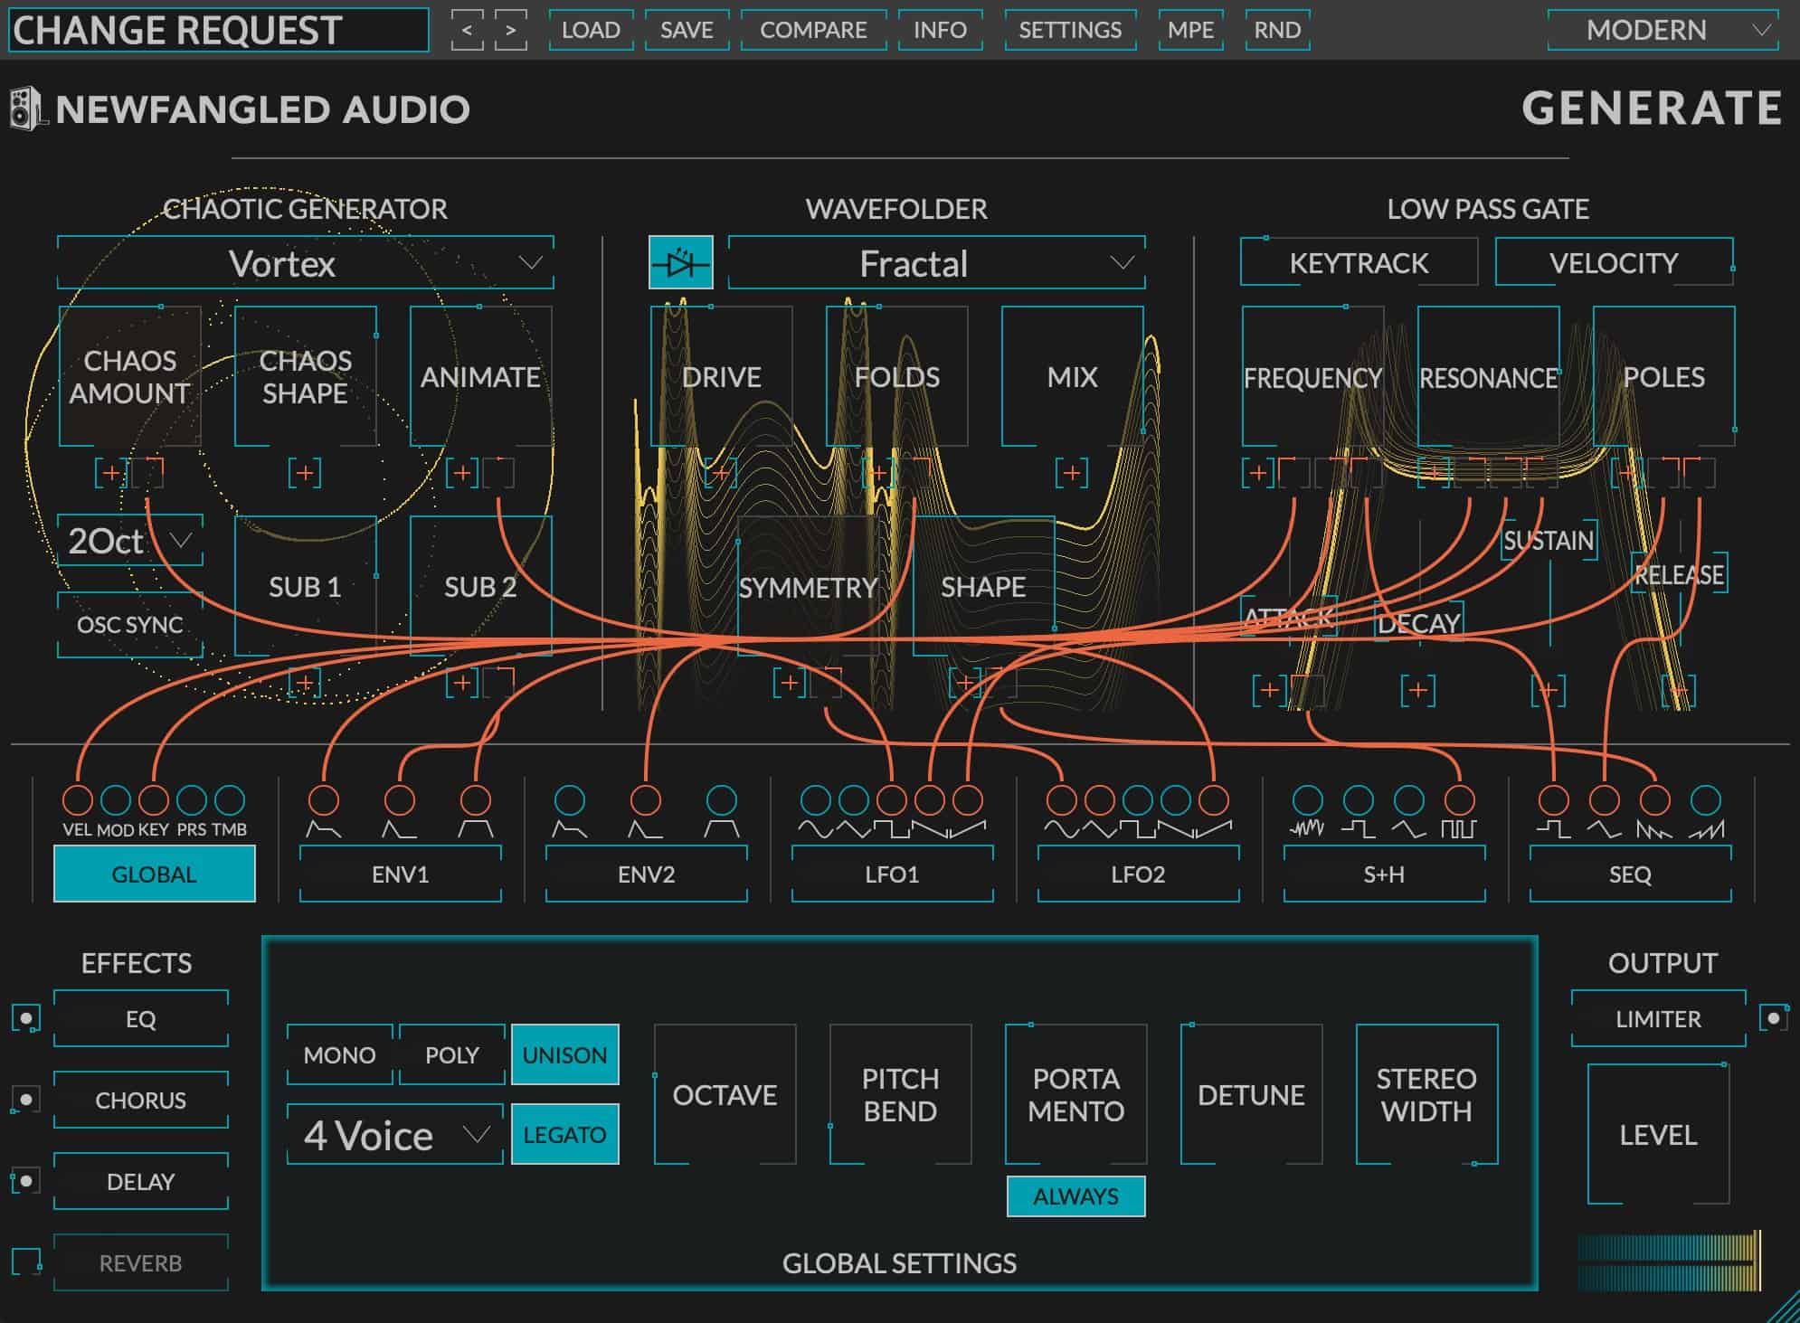Toggle the EQ effect power switch
The height and width of the screenshot is (1323, 1800).
pyautogui.click(x=26, y=1019)
